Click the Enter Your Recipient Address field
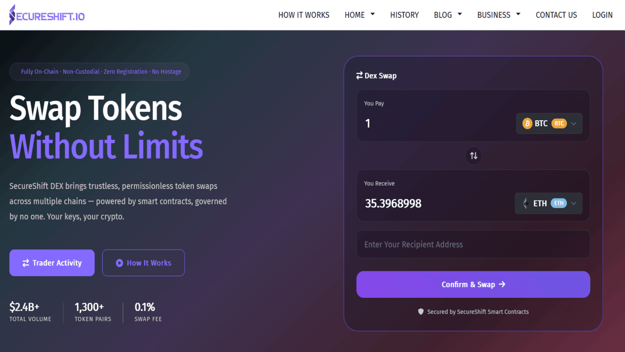Viewport: 625px width, 352px height. pyautogui.click(x=473, y=244)
